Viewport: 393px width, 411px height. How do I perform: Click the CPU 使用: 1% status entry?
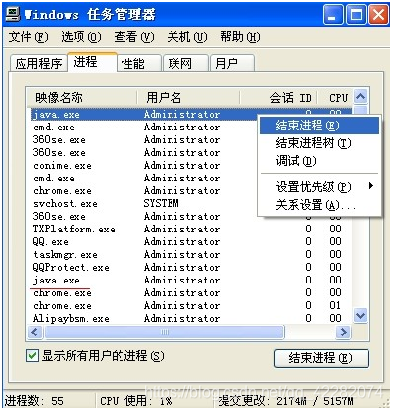136,401
